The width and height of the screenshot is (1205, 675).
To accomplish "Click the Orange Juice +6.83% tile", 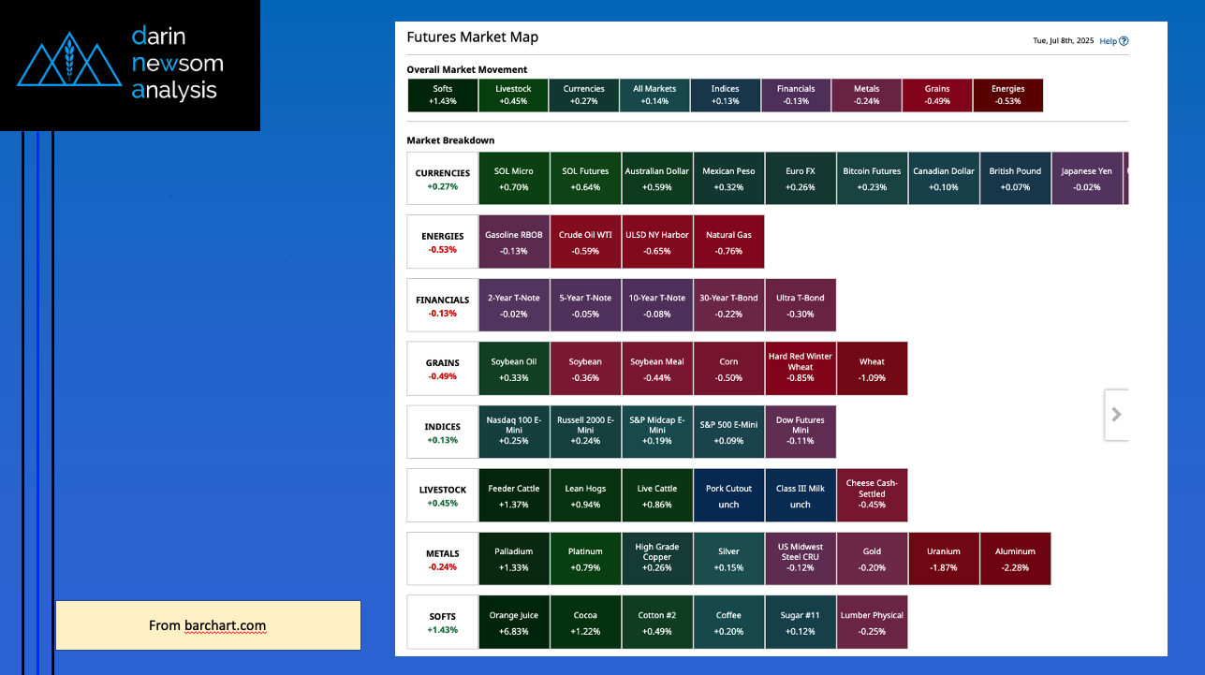I will (x=514, y=623).
